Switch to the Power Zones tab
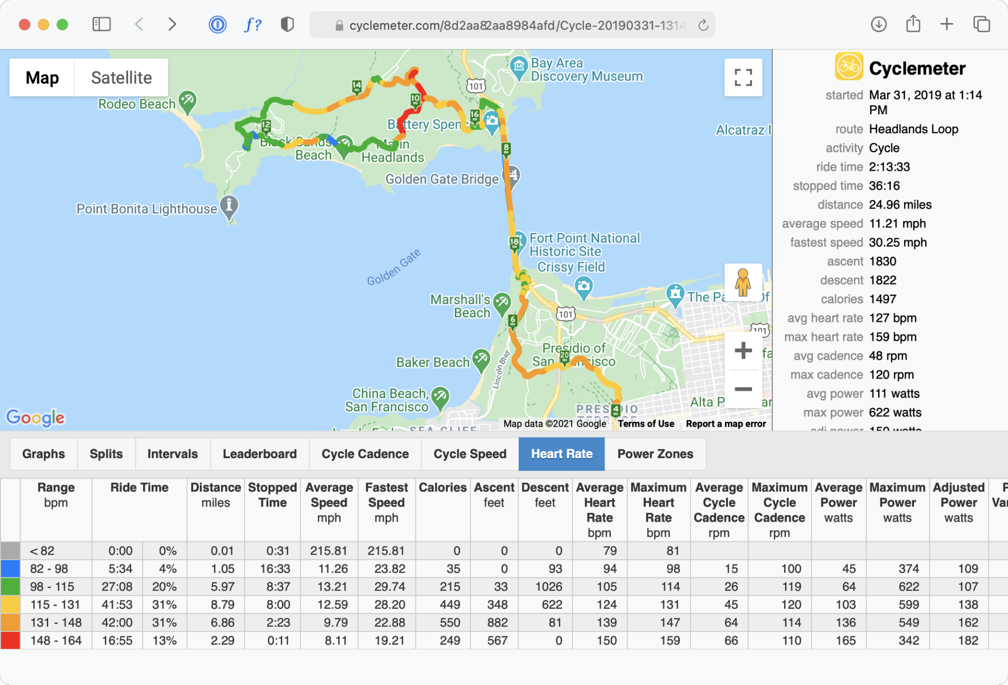 tap(655, 454)
